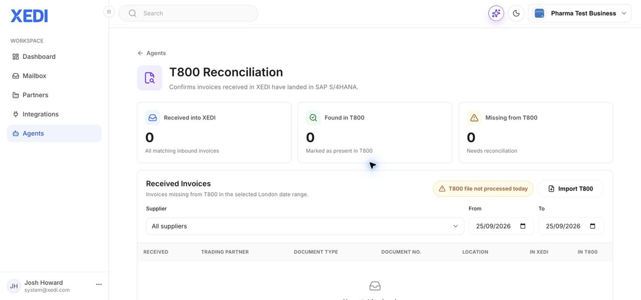Click the IN XEDI column header
This screenshot has width=641, height=300.
(539, 252)
